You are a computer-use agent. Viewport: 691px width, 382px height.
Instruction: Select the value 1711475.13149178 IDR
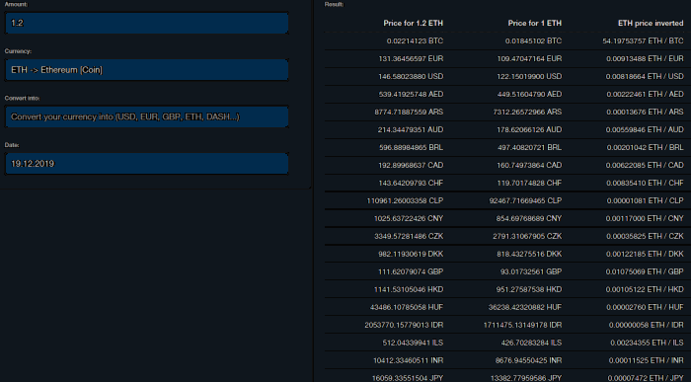(x=522, y=325)
